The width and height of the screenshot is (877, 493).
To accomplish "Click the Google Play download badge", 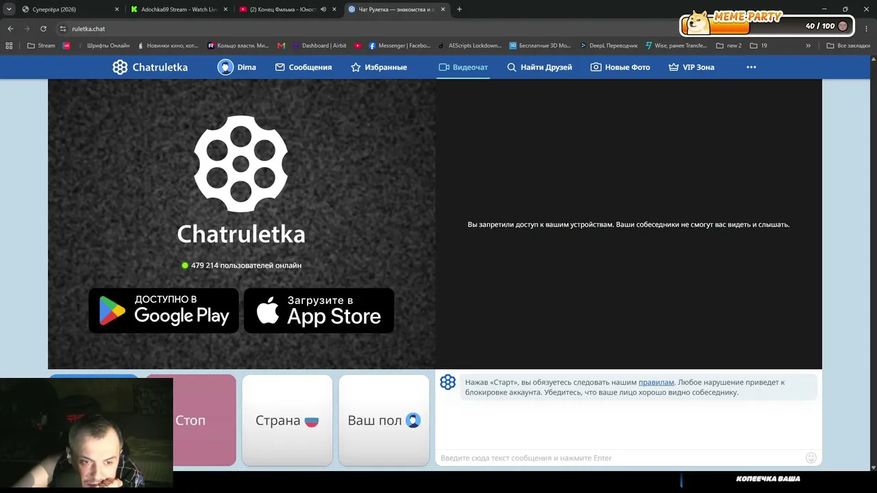I will click(x=164, y=311).
